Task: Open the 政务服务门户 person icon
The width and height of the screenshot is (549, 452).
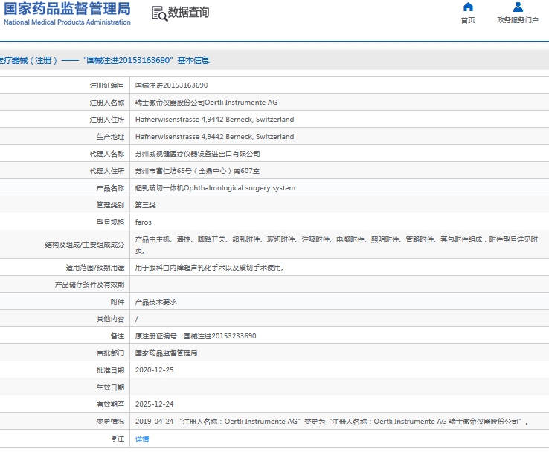Action: tap(518, 7)
